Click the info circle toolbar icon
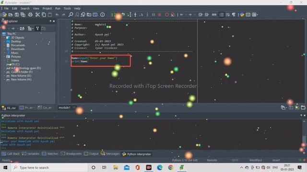307x172 pixels. tap(102, 15)
